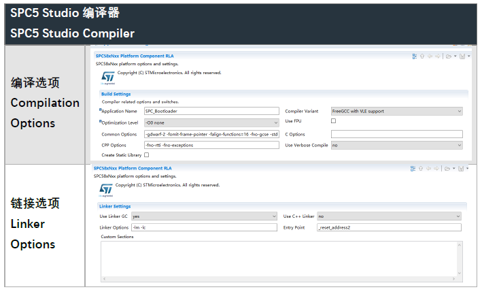This screenshot has height=296, width=482.
Task: Click the save disk icon in Linker Settings panel toolbar
Action: [460, 169]
